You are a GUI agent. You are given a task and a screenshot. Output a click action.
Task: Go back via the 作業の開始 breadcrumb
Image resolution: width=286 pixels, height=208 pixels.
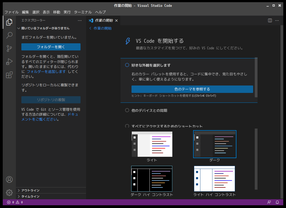[100, 28]
